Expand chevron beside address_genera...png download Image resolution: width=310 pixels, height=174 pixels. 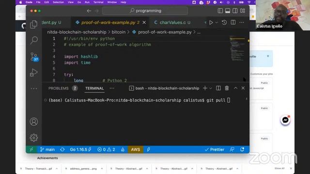(102, 169)
